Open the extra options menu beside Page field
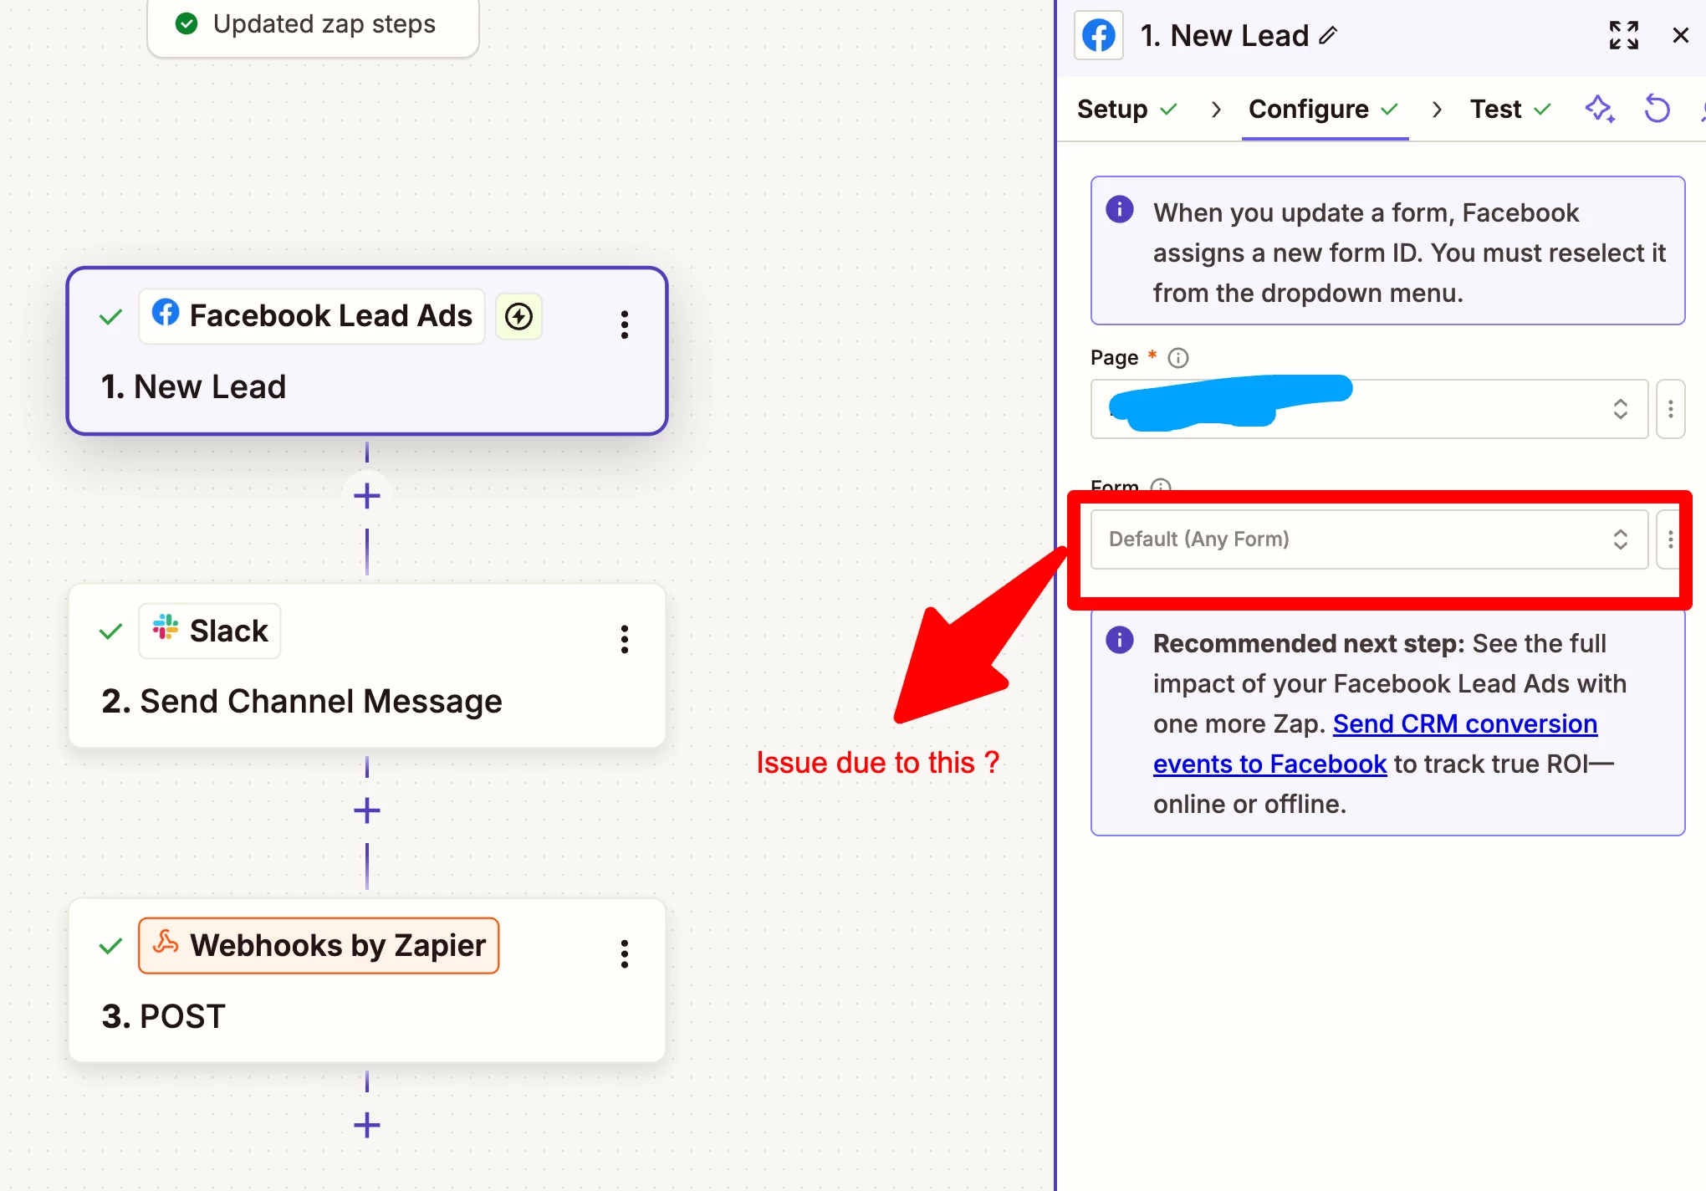 [1671, 409]
